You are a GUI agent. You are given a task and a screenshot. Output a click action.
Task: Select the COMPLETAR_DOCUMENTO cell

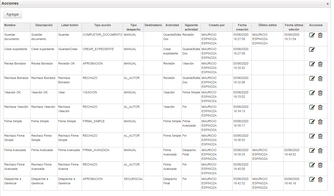[x=102, y=39]
